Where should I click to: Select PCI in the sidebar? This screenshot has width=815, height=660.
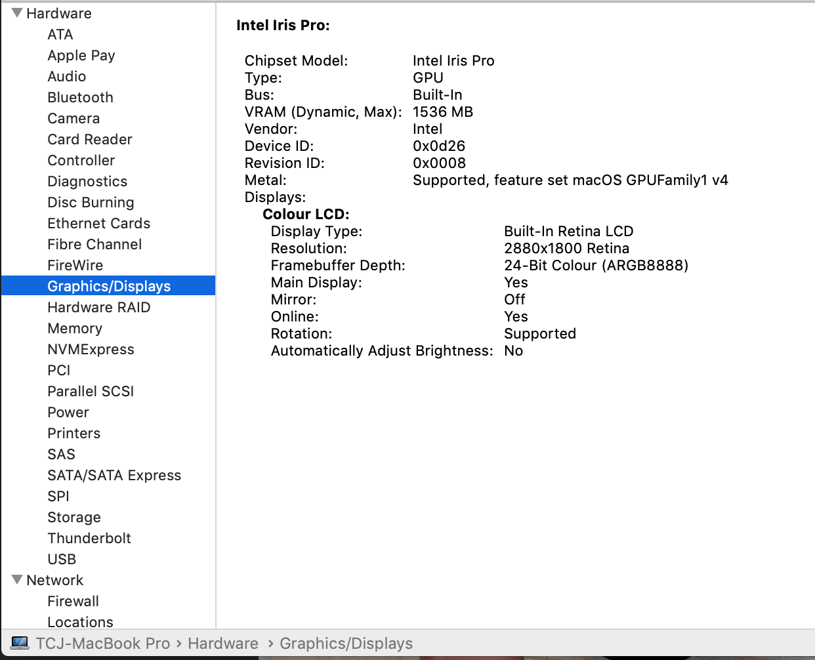coord(59,370)
